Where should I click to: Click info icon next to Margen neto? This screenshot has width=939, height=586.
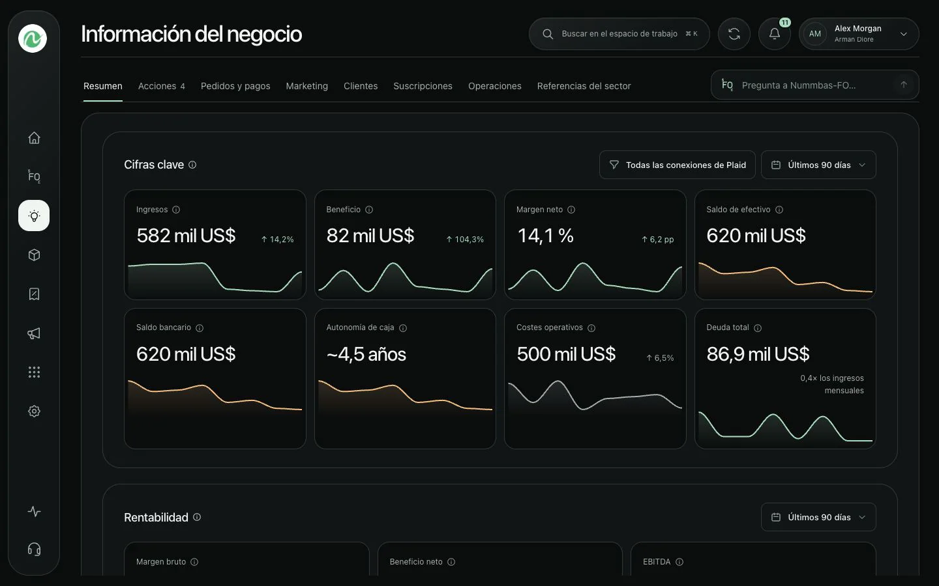571,210
